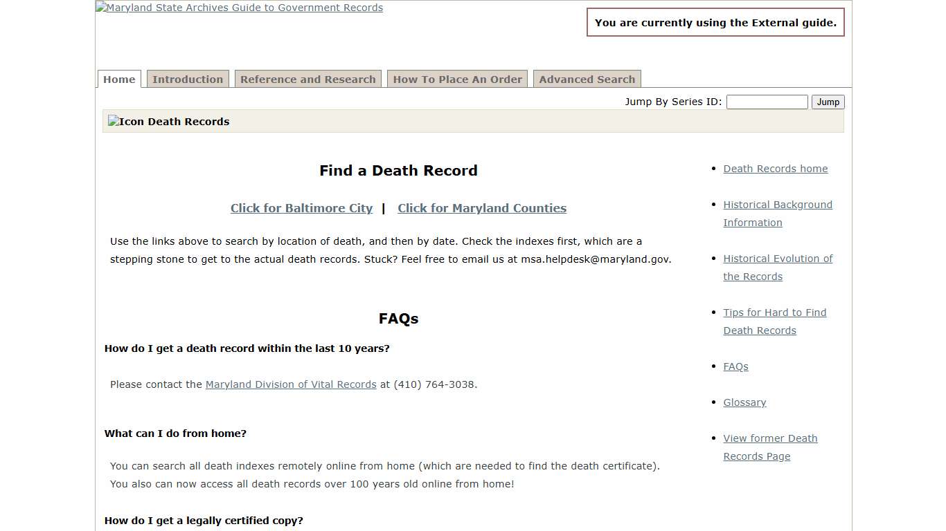Open the FAQs sidebar link
Image resolution: width=946 pixels, height=531 pixels.
tap(735, 366)
